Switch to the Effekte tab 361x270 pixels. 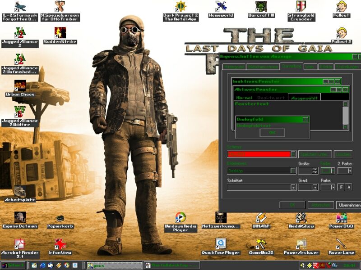tap(326, 67)
